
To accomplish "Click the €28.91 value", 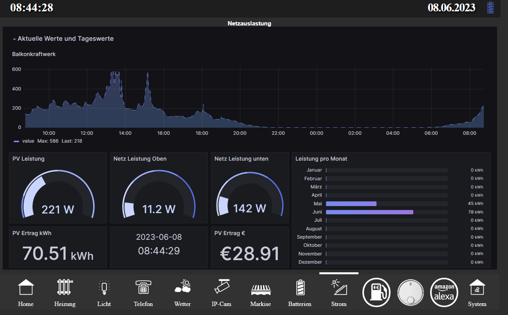I will pyautogui.click(x=250, y=253).
